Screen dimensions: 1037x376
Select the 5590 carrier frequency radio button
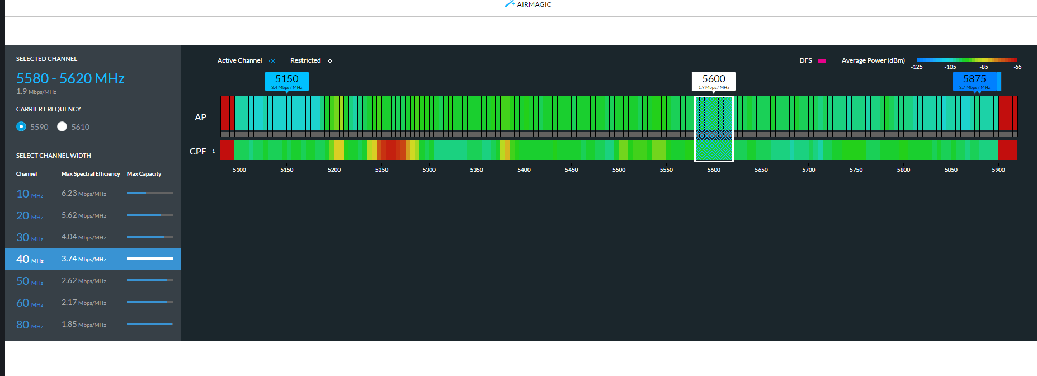[x=21, y=126]
